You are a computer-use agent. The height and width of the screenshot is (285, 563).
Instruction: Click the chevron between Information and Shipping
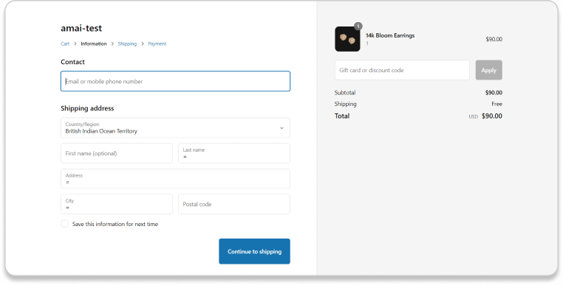point(112,43)
